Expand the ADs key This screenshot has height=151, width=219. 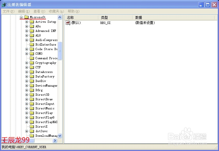pos(27,26)
